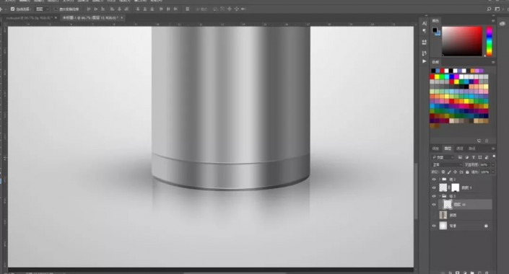Click the Actions play icon in dock
This screenshot has width=509, height=274.
425,61
